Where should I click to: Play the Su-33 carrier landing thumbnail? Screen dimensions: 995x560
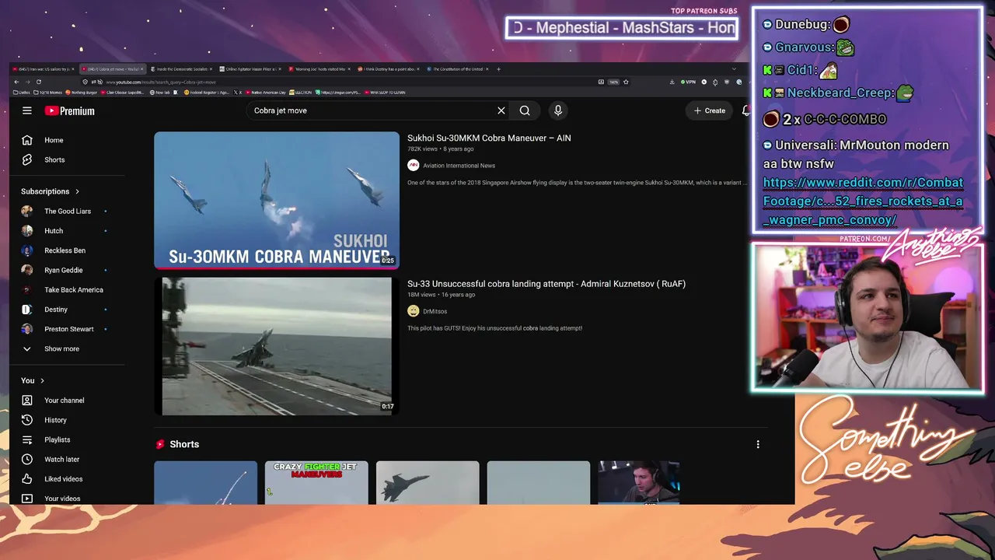tap(277, 346)
